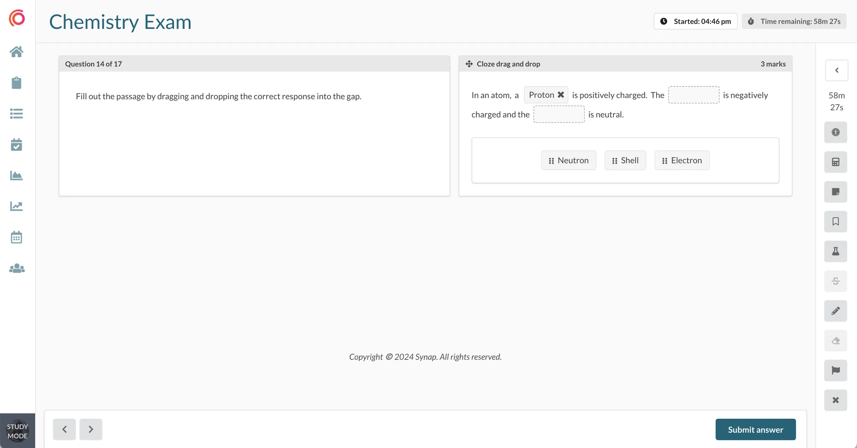
Task: Open the users group icon
Action: coord(16,268)
